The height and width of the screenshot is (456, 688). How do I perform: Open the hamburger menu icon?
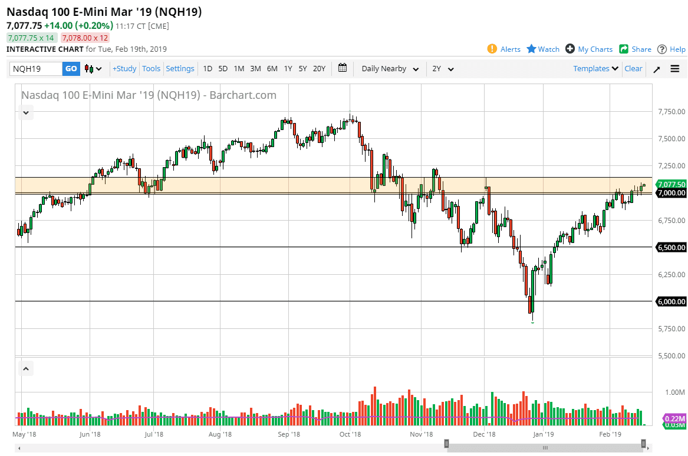click(675, 68)
